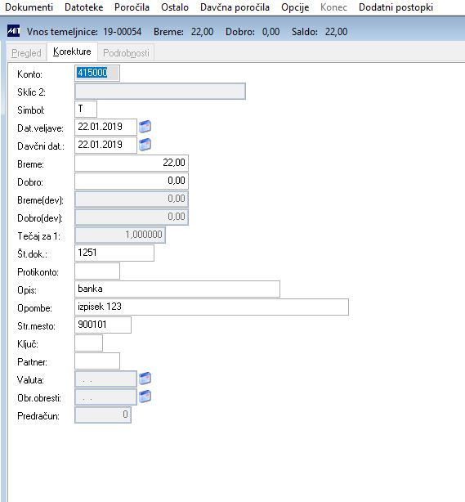This screenshot has height=502, width=465.
Task: Click the Opombe field with izpisek 123
Action: click(212, 307)
